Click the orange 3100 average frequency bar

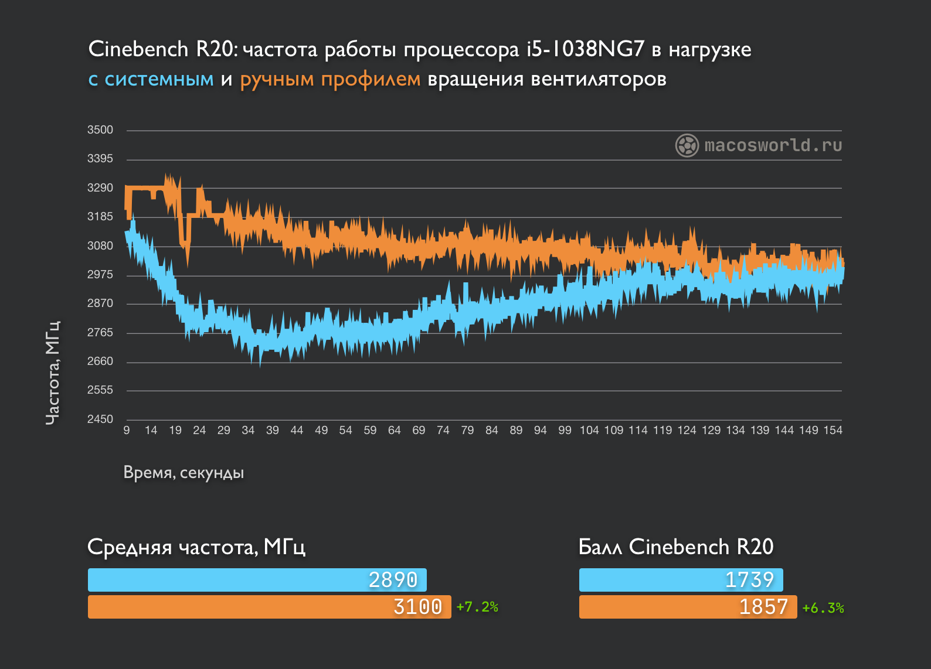coord(270,607)
